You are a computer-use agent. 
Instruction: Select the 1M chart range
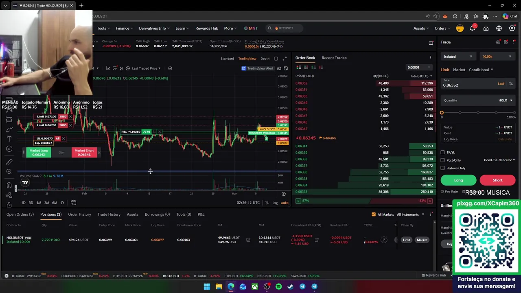[39, 203]
